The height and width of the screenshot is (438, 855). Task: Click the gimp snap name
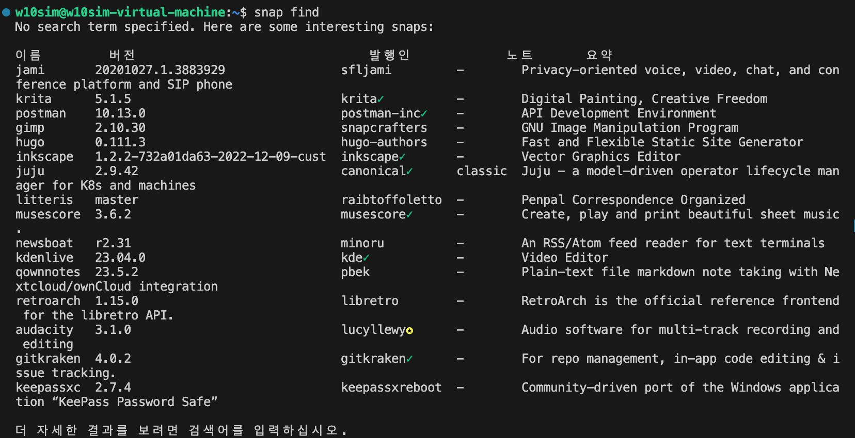point(30,128)
